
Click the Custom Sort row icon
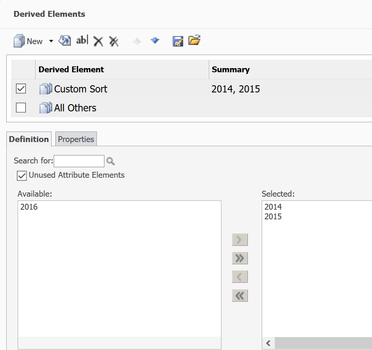(x=46, y=89)
